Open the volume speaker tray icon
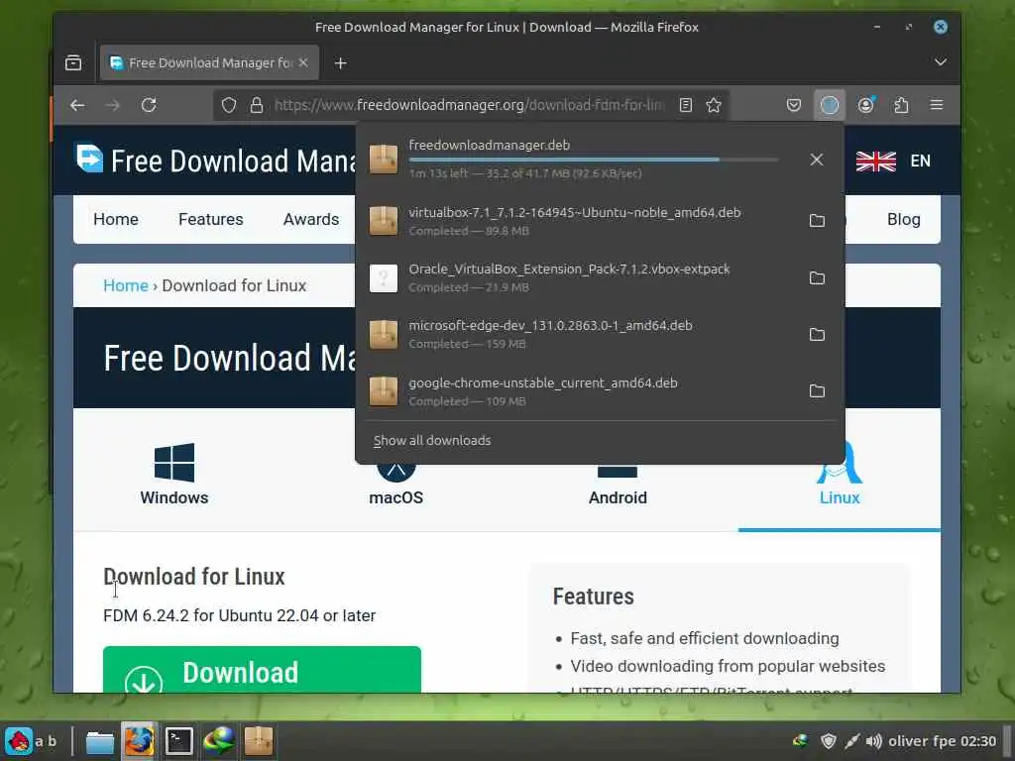The height and width of the screenshot is (761, 1015). (874, 741)
